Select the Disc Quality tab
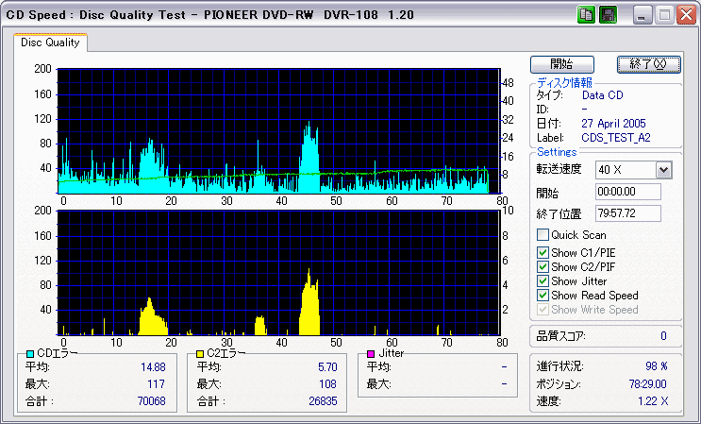 coord(50,42)
